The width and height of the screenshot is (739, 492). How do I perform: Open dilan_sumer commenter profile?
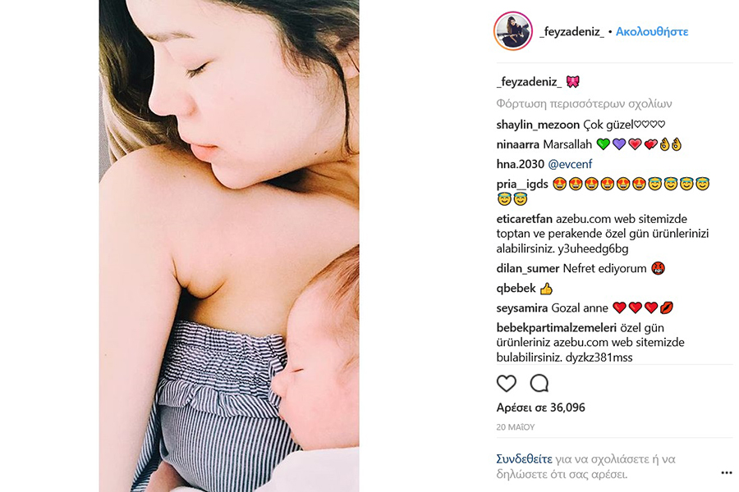(527, 269)
